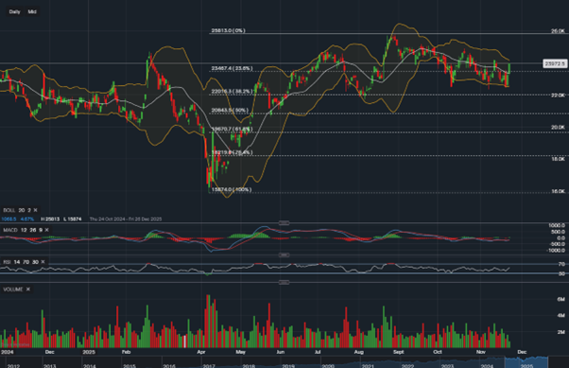Click the Sept label on the time axis
The width and height of the screenshot is (569, 368).
399,352
